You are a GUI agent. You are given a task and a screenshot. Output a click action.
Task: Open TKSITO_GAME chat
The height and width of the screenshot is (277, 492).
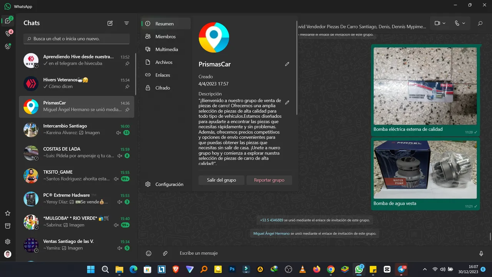76,176
